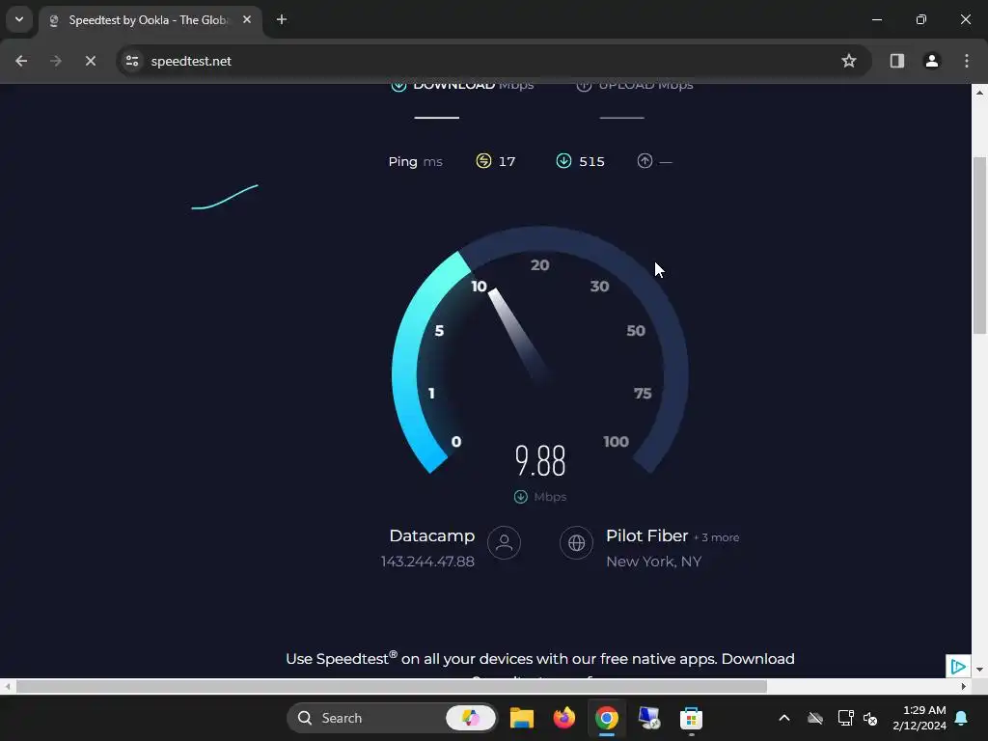Click the upload latency arrow icon

[645, 161]
